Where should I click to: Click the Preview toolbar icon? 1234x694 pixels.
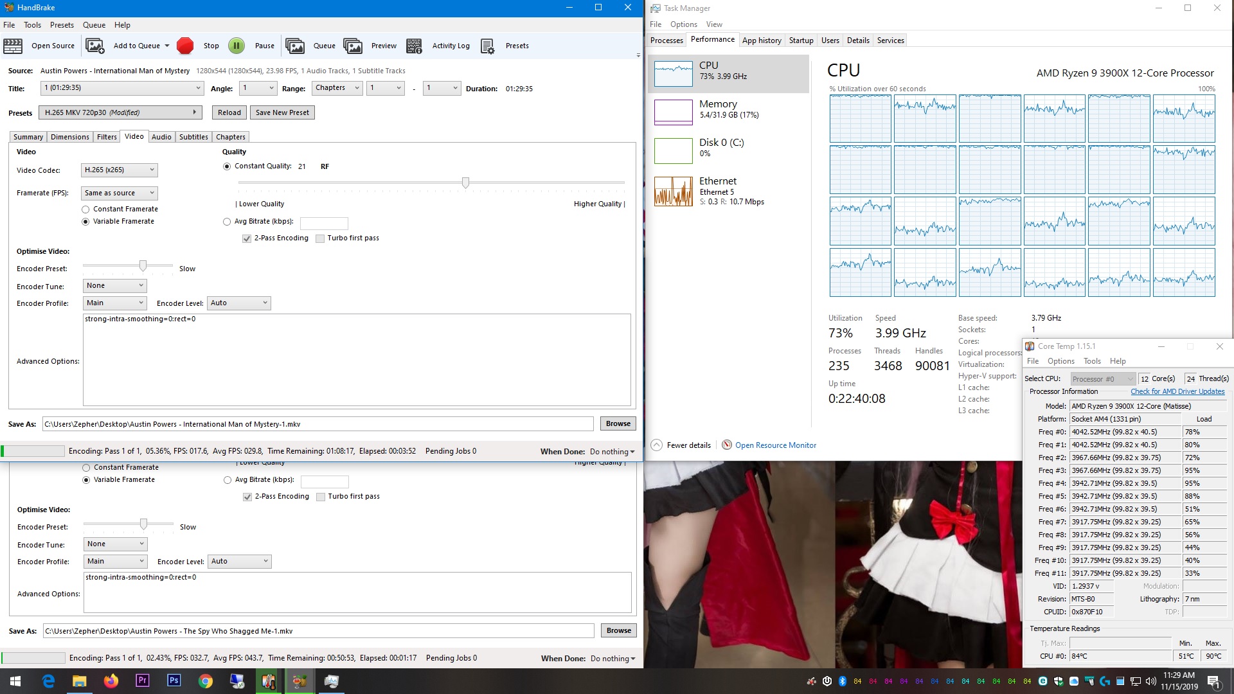click(353, 46)
